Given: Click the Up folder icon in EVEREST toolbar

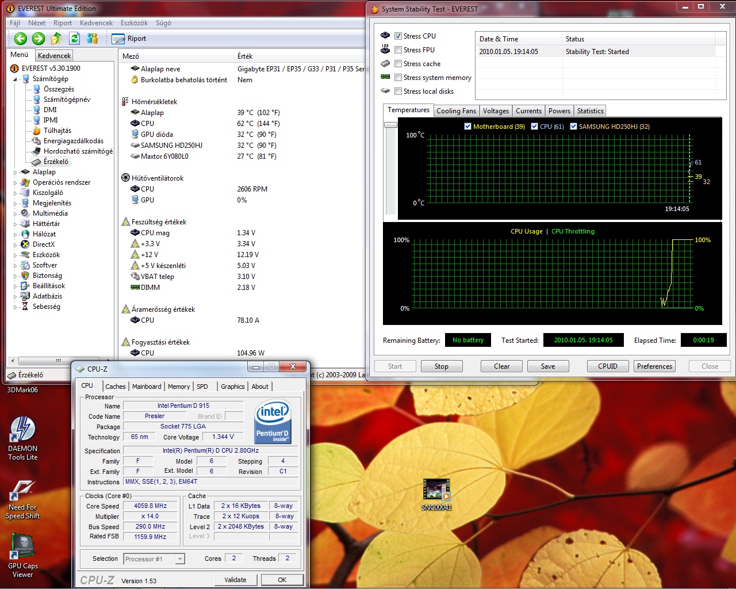Looking at the screenshot, I should click(x=56, y=39).
